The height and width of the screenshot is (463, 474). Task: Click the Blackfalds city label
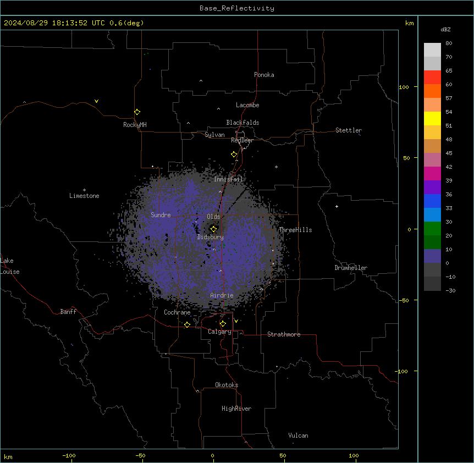click(x=242, y=123)
